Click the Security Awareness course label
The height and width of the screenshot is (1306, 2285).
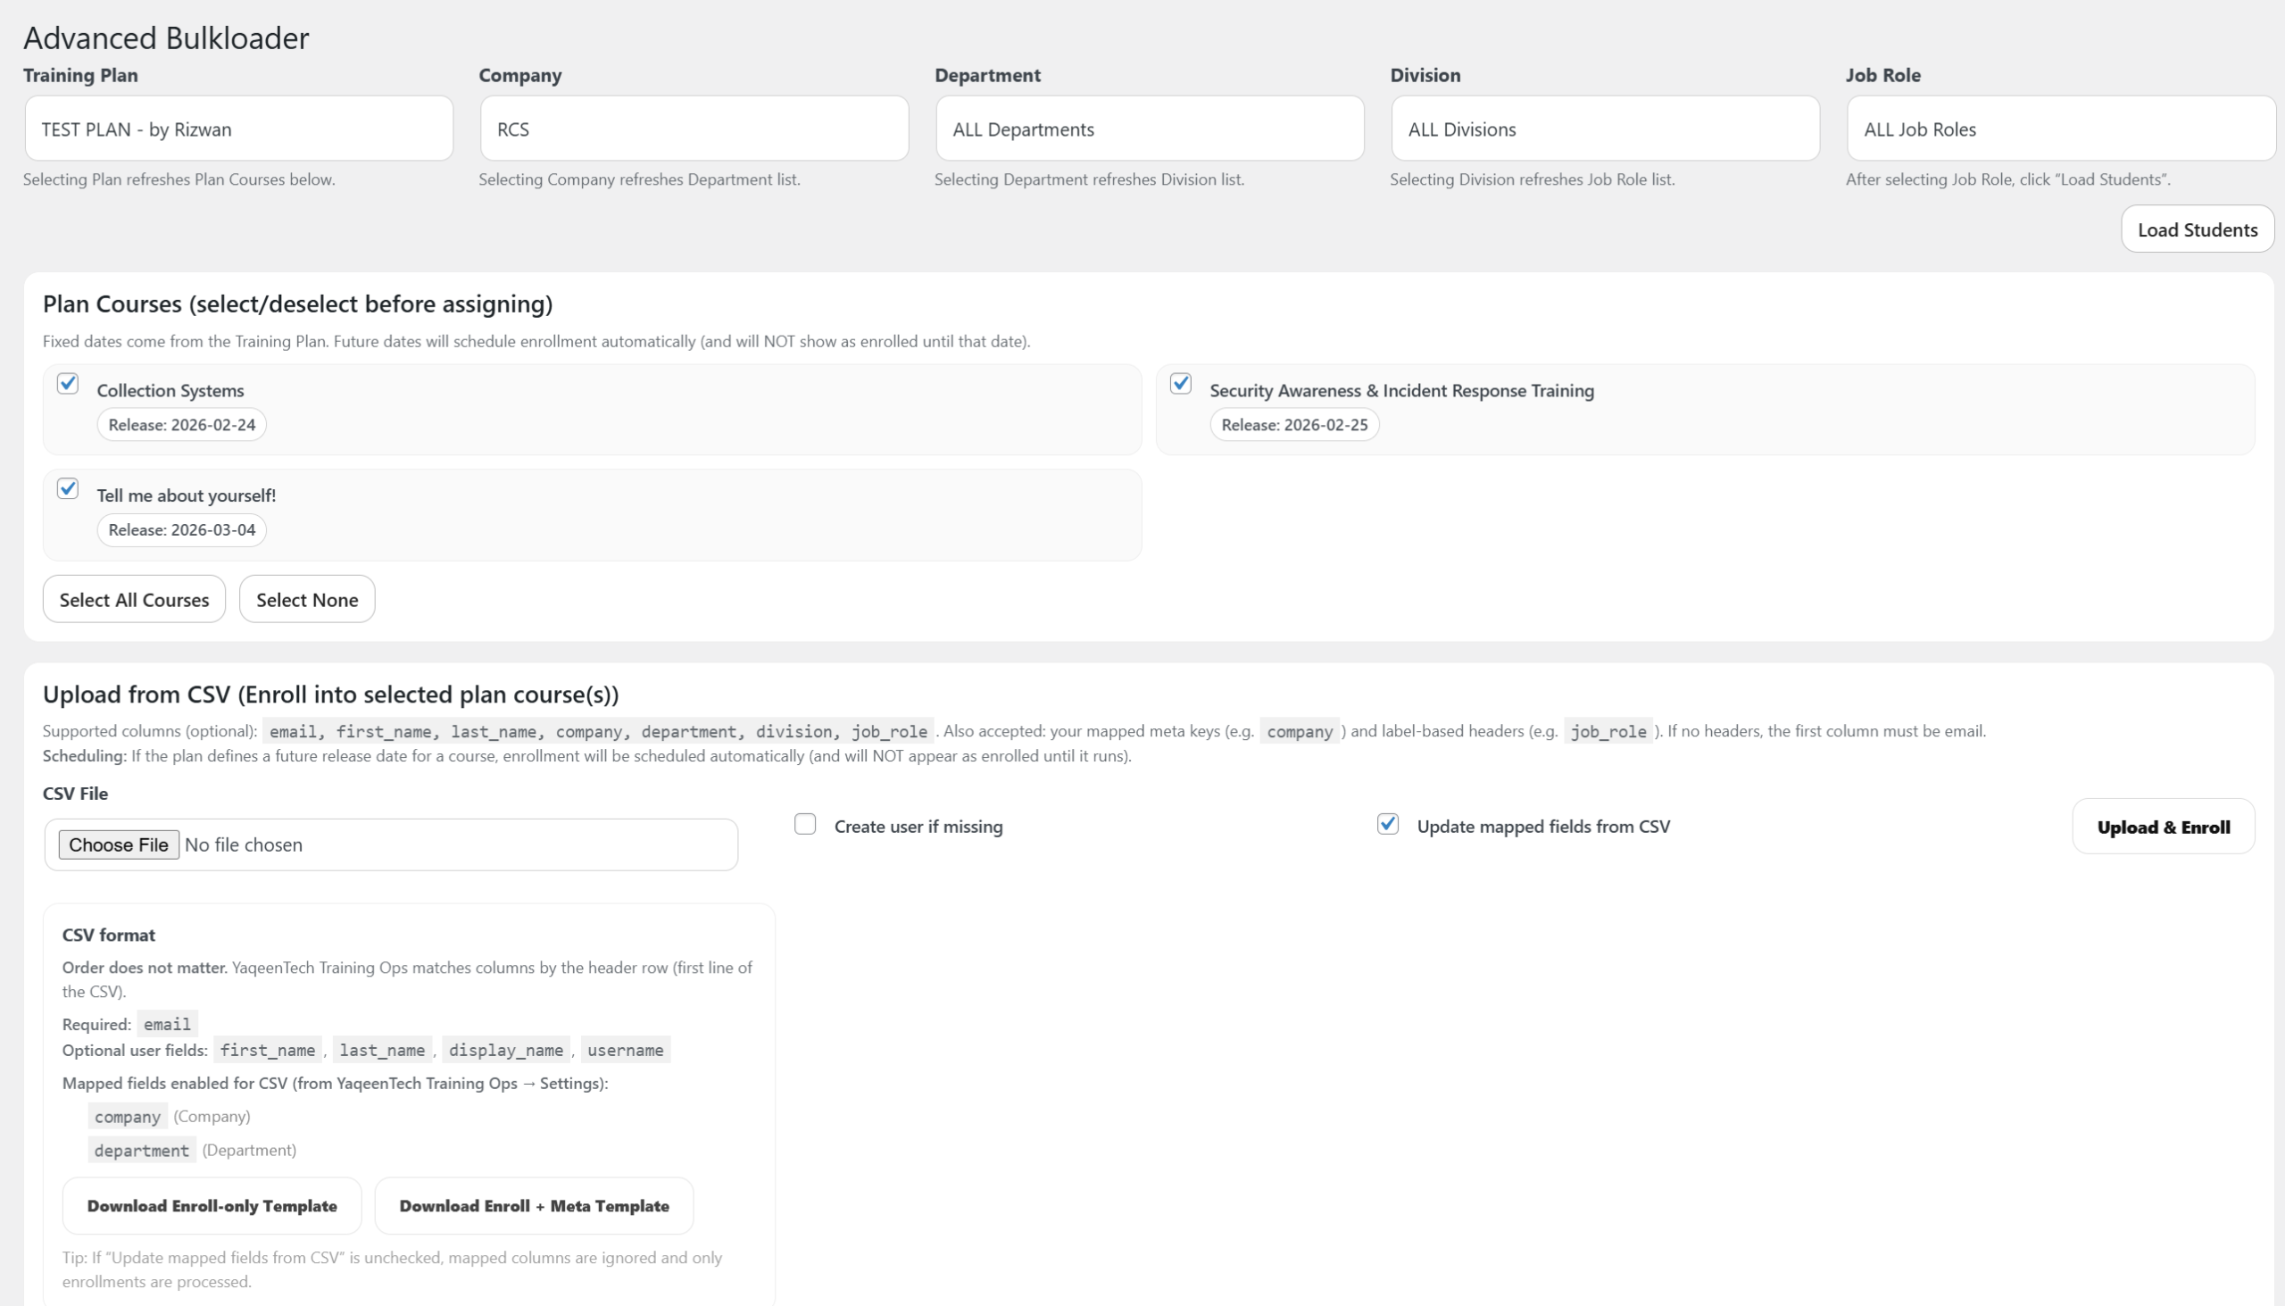coord(1400,391)
